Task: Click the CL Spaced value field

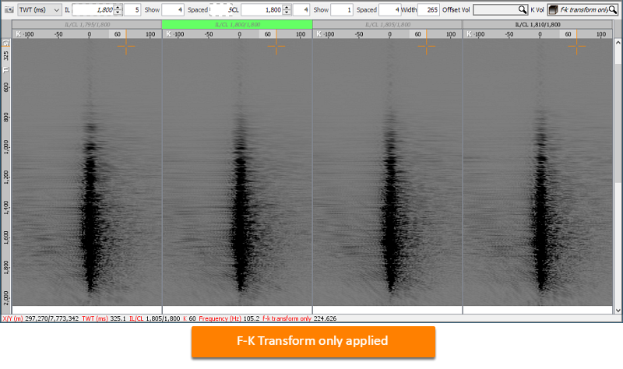Action: [x=389, y=10]
